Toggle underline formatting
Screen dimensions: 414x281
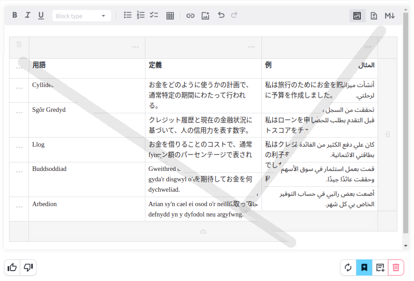click(x=41, y=15)
